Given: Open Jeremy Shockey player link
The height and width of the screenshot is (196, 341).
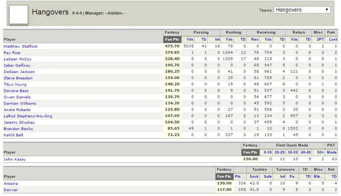Looking at the screenshot, I should [x=19, y=122].
